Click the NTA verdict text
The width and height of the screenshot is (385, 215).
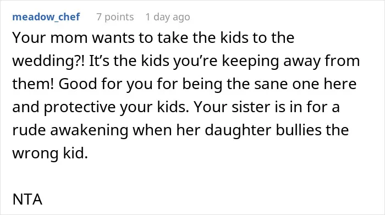tap(28, 199)
